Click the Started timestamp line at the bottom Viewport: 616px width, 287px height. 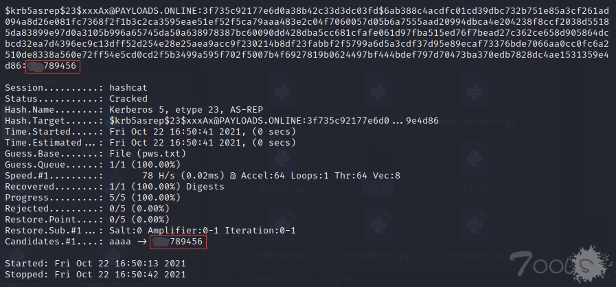95,264
